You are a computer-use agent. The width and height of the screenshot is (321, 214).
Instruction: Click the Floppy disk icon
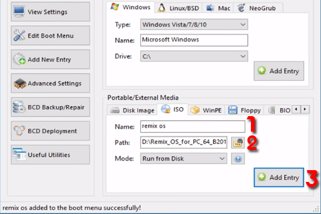[233, 110]
